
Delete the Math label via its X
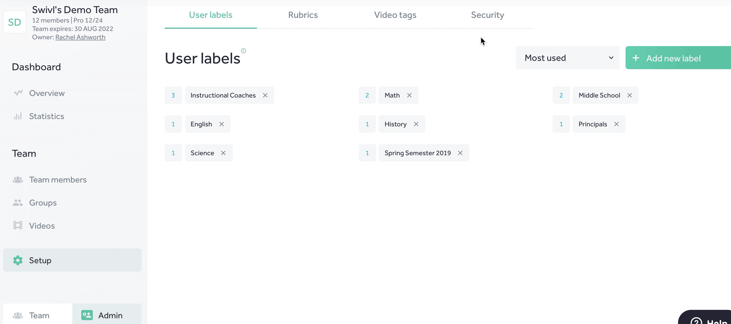tap(409, 95)
